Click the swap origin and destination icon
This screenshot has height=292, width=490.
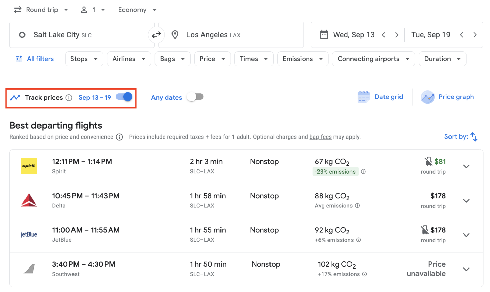(x=156, y=35)
